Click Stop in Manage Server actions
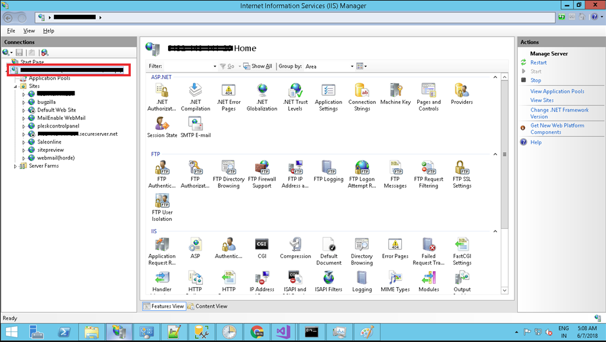606x342 pixels. pos(536,80)
